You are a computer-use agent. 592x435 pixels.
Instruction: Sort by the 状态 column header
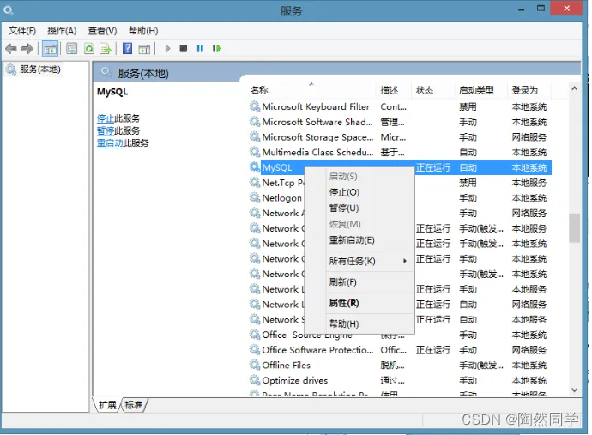433,90
